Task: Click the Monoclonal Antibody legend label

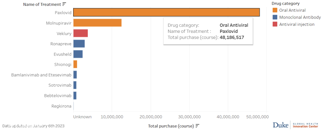Action: tap(300, 17)
